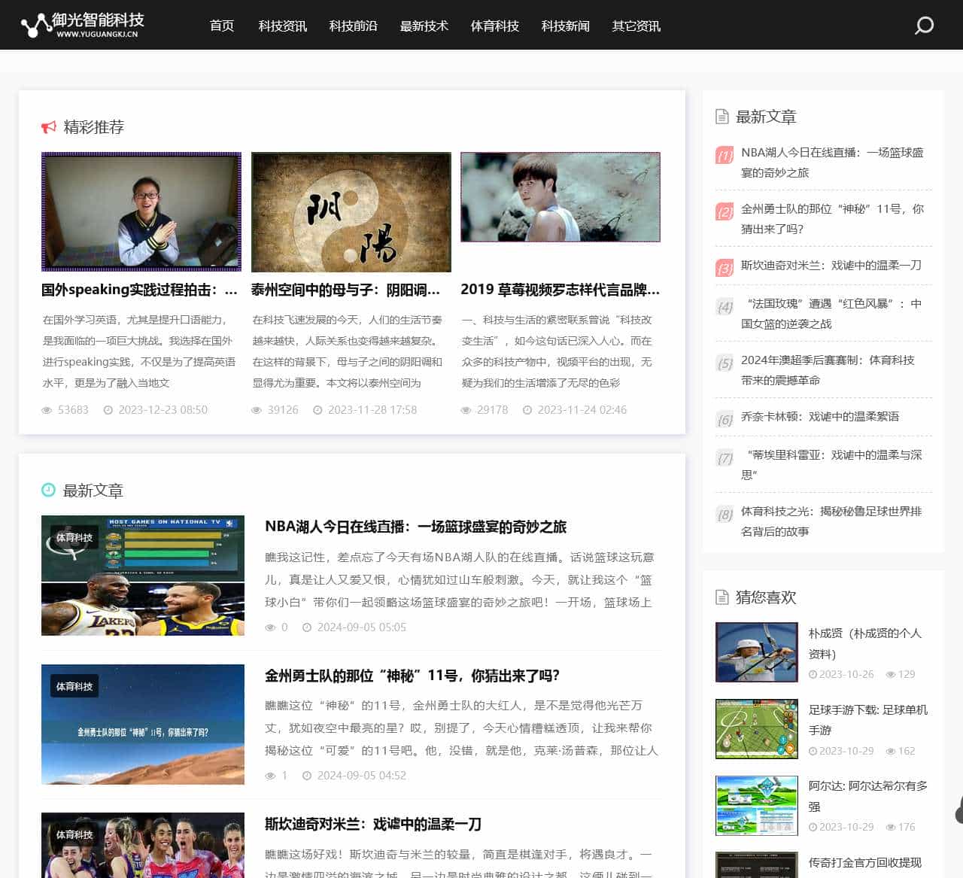Click the 阴阳 yin-yang thumbnail image
Viewport: 963px width, 878px height.
[351, 212]
